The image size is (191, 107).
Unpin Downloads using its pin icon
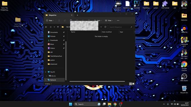pos(64,40)
